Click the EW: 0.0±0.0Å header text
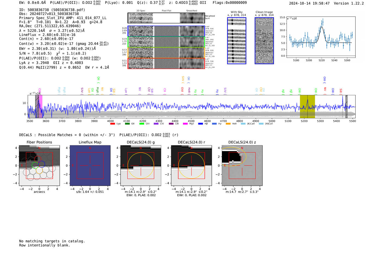 [x=33, y=3]
